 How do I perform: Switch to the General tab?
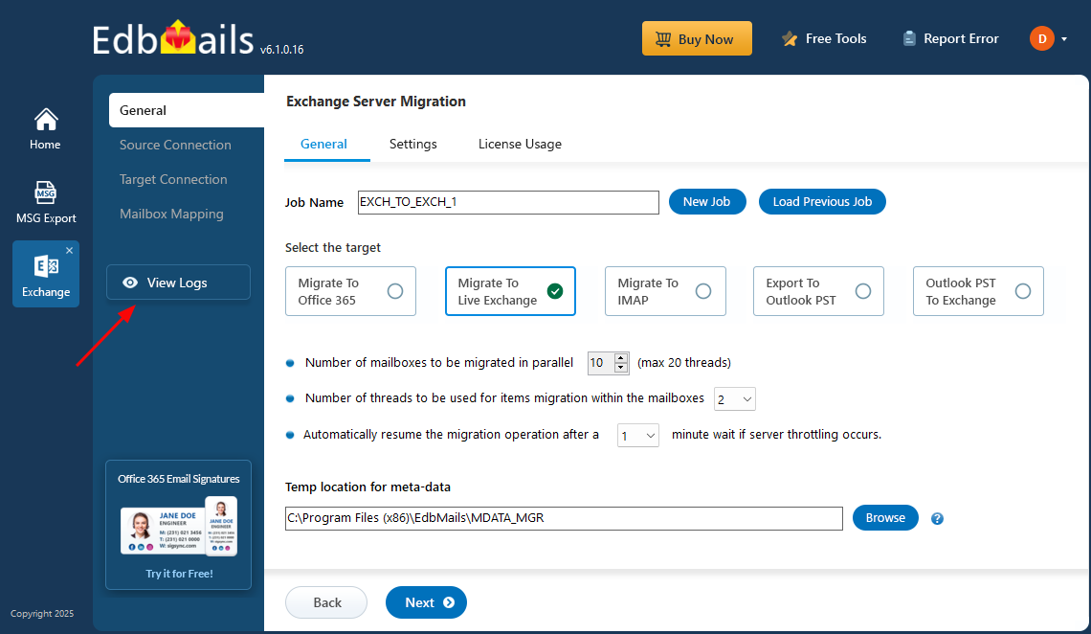pyautogui.click(x=323, y=144)
